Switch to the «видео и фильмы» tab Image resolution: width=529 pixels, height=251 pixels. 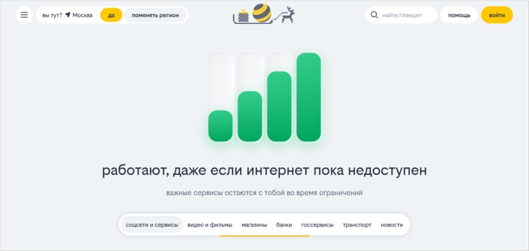210,225
